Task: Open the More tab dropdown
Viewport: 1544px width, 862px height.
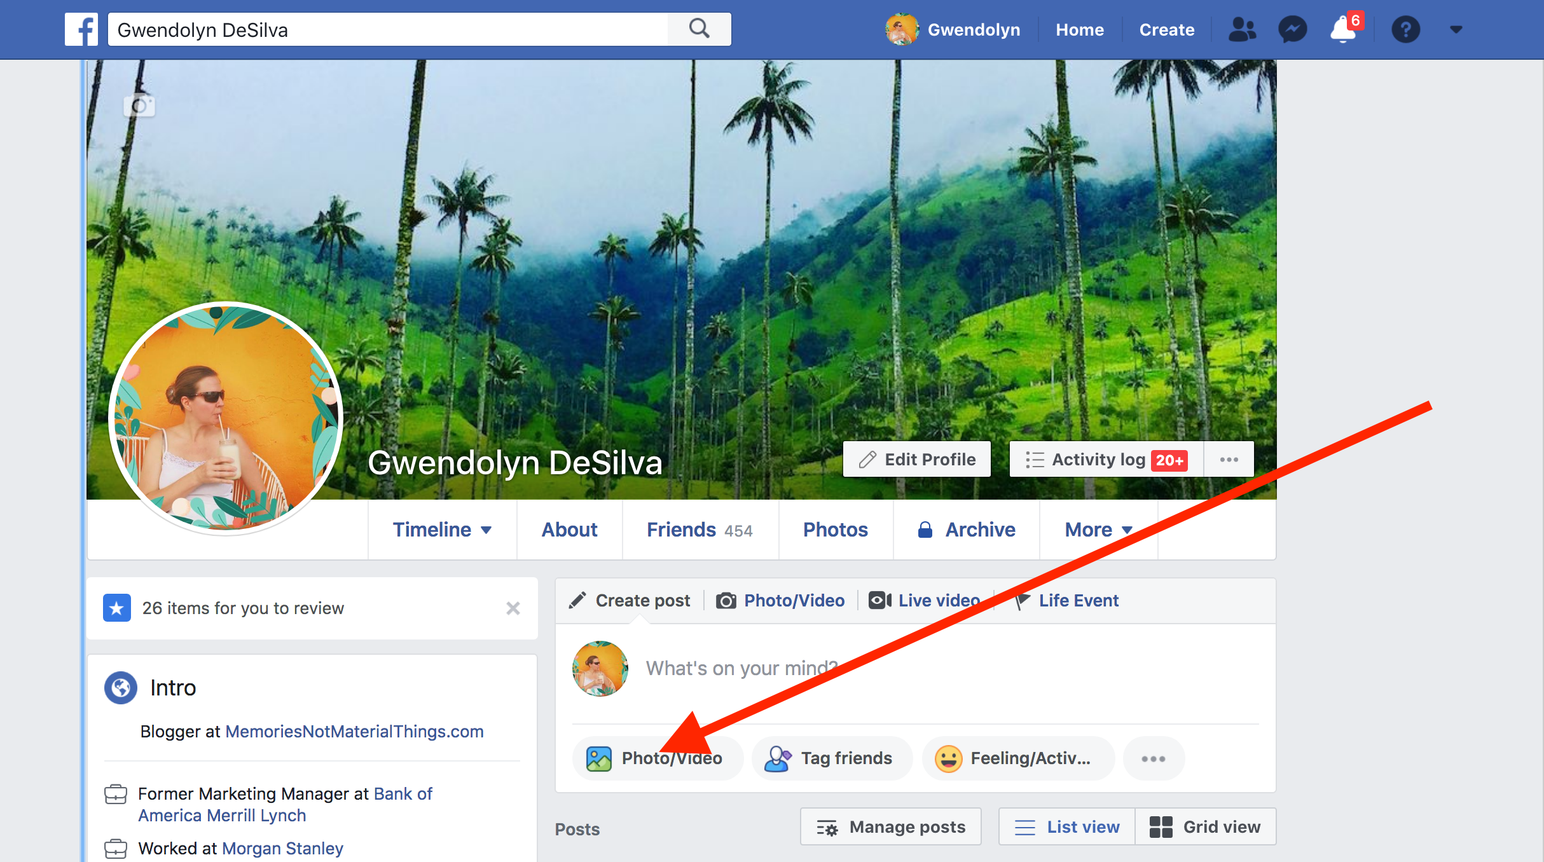Action: coord(1098,530)
